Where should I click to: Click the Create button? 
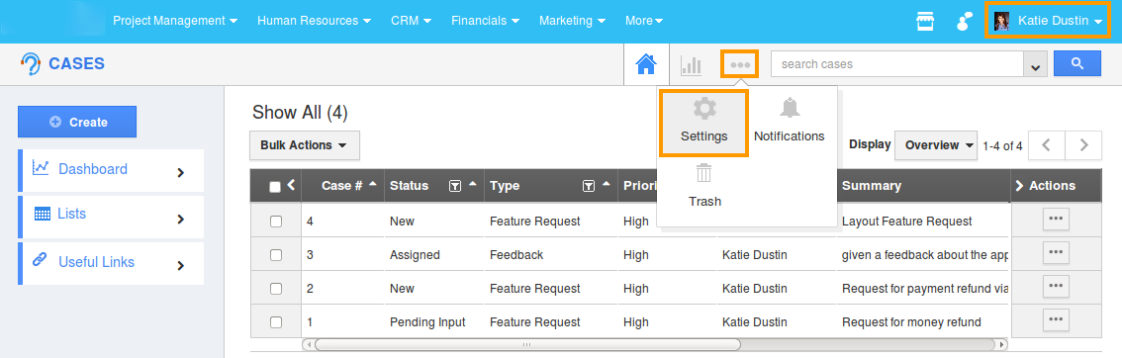(77, 122)
